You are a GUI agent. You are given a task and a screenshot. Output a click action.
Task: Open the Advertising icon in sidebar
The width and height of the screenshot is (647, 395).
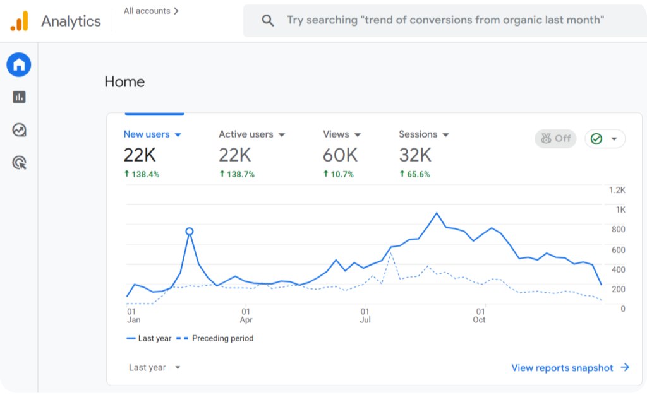click(x=19, y=163)
